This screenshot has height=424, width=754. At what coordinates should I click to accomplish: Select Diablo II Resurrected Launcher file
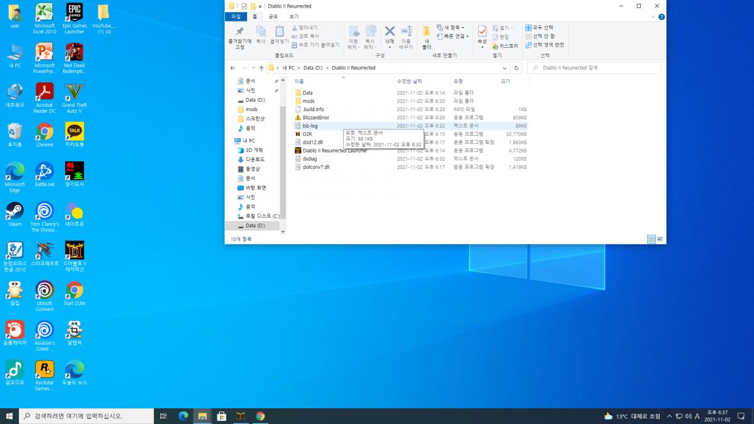334,150
